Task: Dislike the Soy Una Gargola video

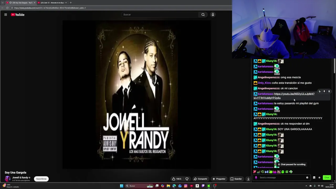Action: pyautogui.click(x=187, y=179)
